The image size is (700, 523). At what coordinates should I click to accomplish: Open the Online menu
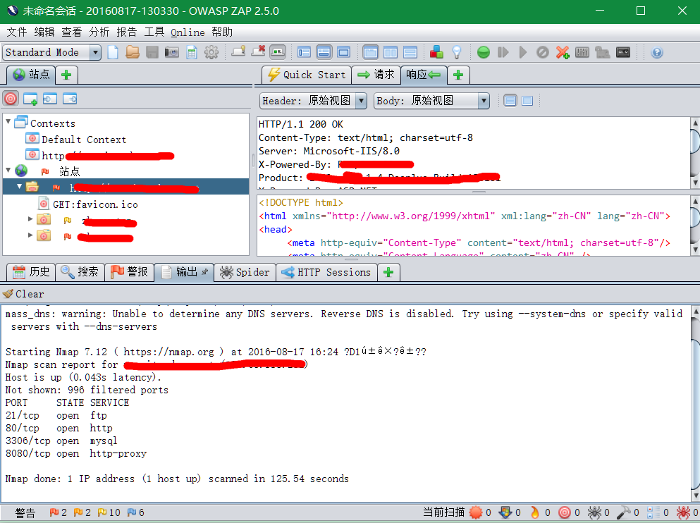(188, 32)
